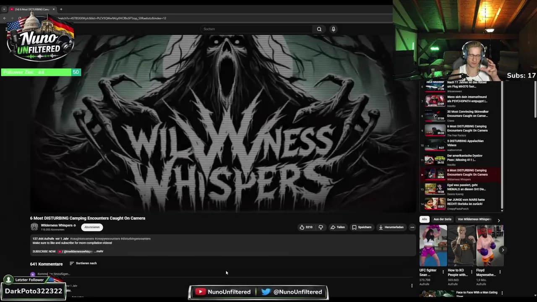Play Egal was passiert playlist video
Screen dimensions: 537x302
461,189
